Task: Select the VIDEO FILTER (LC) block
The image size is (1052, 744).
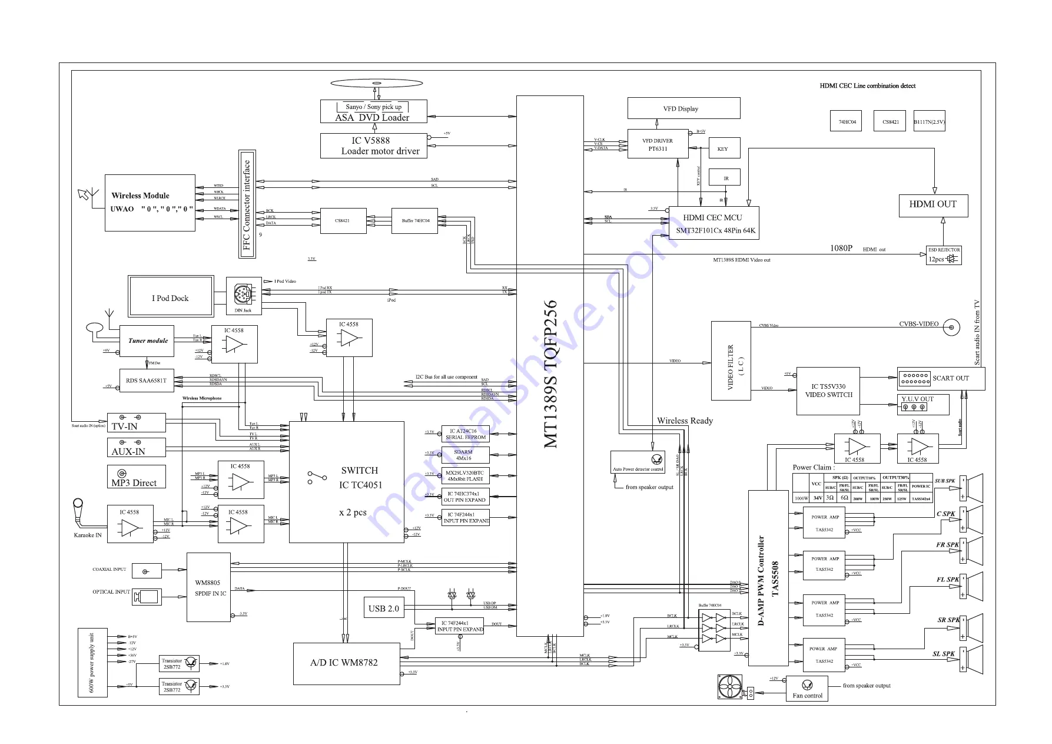Action: pyautogui.click(x=731, y=361)
